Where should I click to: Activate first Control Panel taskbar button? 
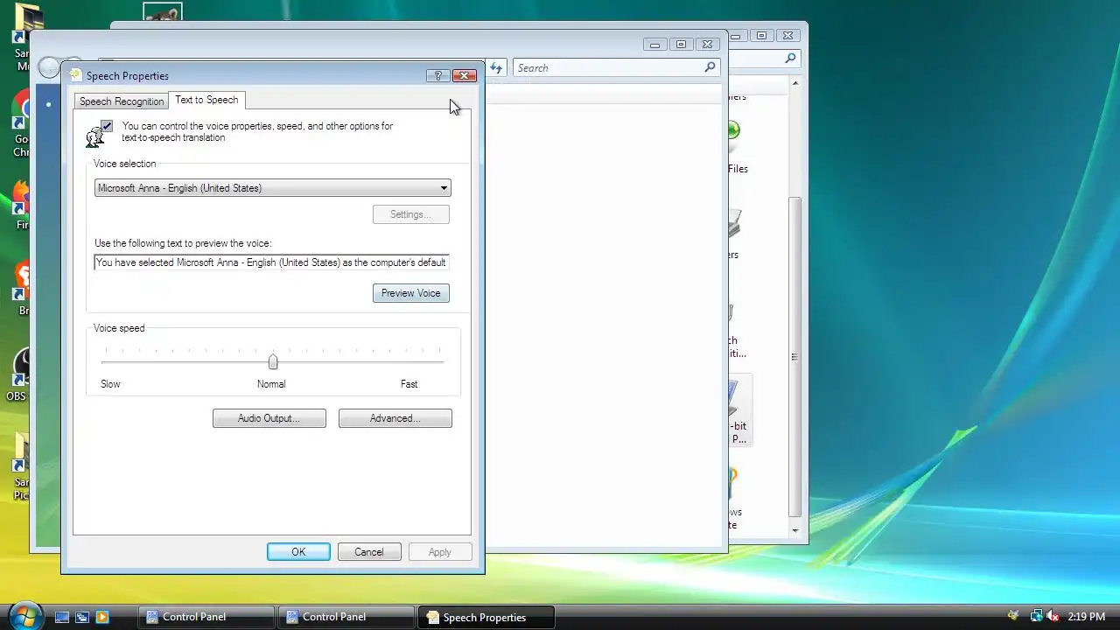coord(206,617)
